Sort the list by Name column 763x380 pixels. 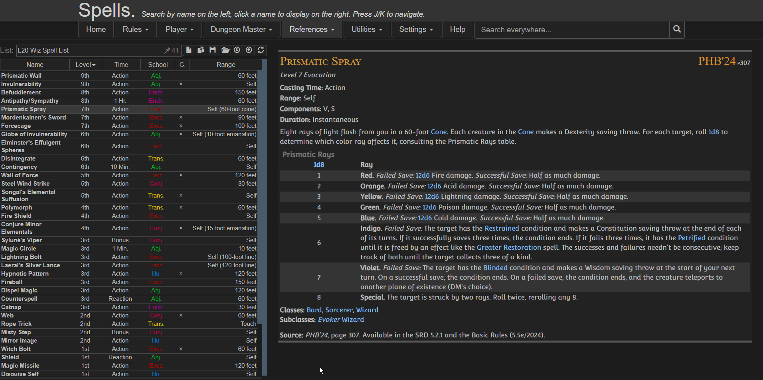35,65
